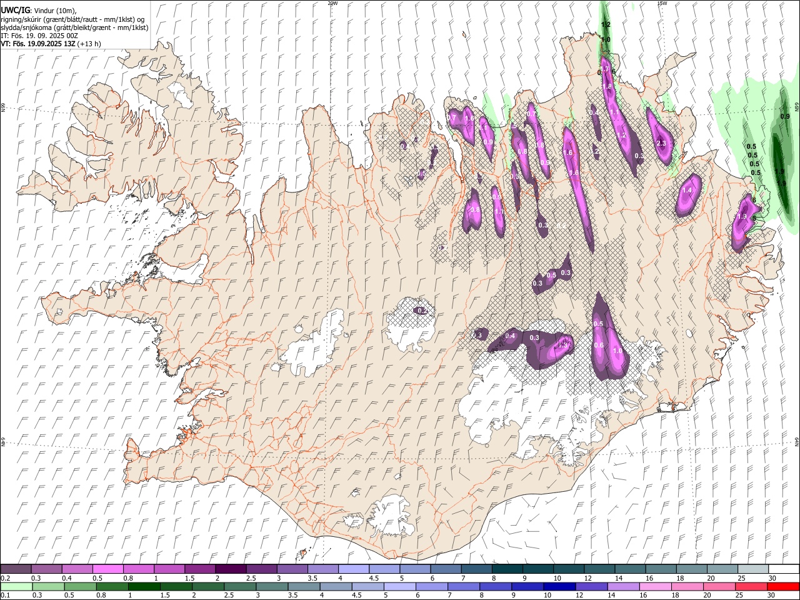Screen dimensions: 800x600
Task: Pick the white 30 snow legend swatch
Action: 784,569
